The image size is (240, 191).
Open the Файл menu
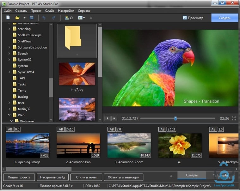pyautogui.click(x=8, y=11)
